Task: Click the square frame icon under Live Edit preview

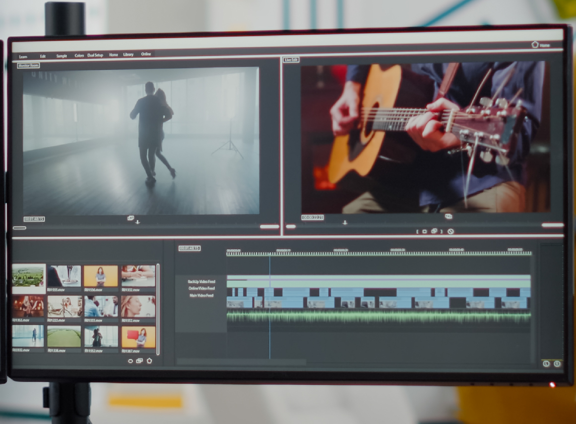Action: [x=424, y=231]
